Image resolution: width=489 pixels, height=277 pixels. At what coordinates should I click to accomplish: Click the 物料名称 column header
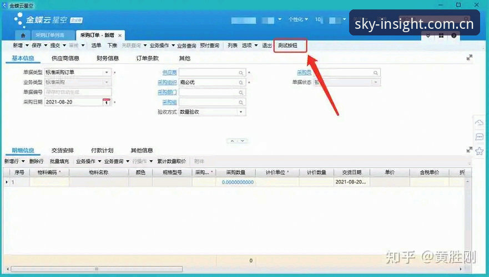(x=99, y=172)
